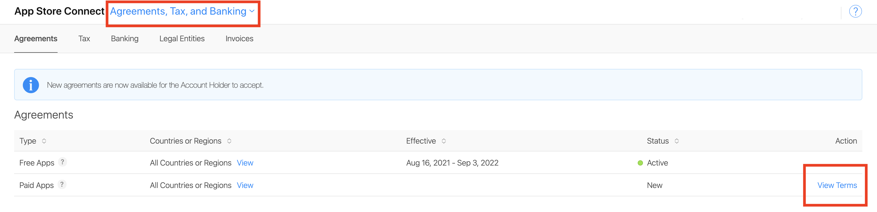Click the Free Apps help icon
This screenshot has height=212, width=877.
coord(62,162)
